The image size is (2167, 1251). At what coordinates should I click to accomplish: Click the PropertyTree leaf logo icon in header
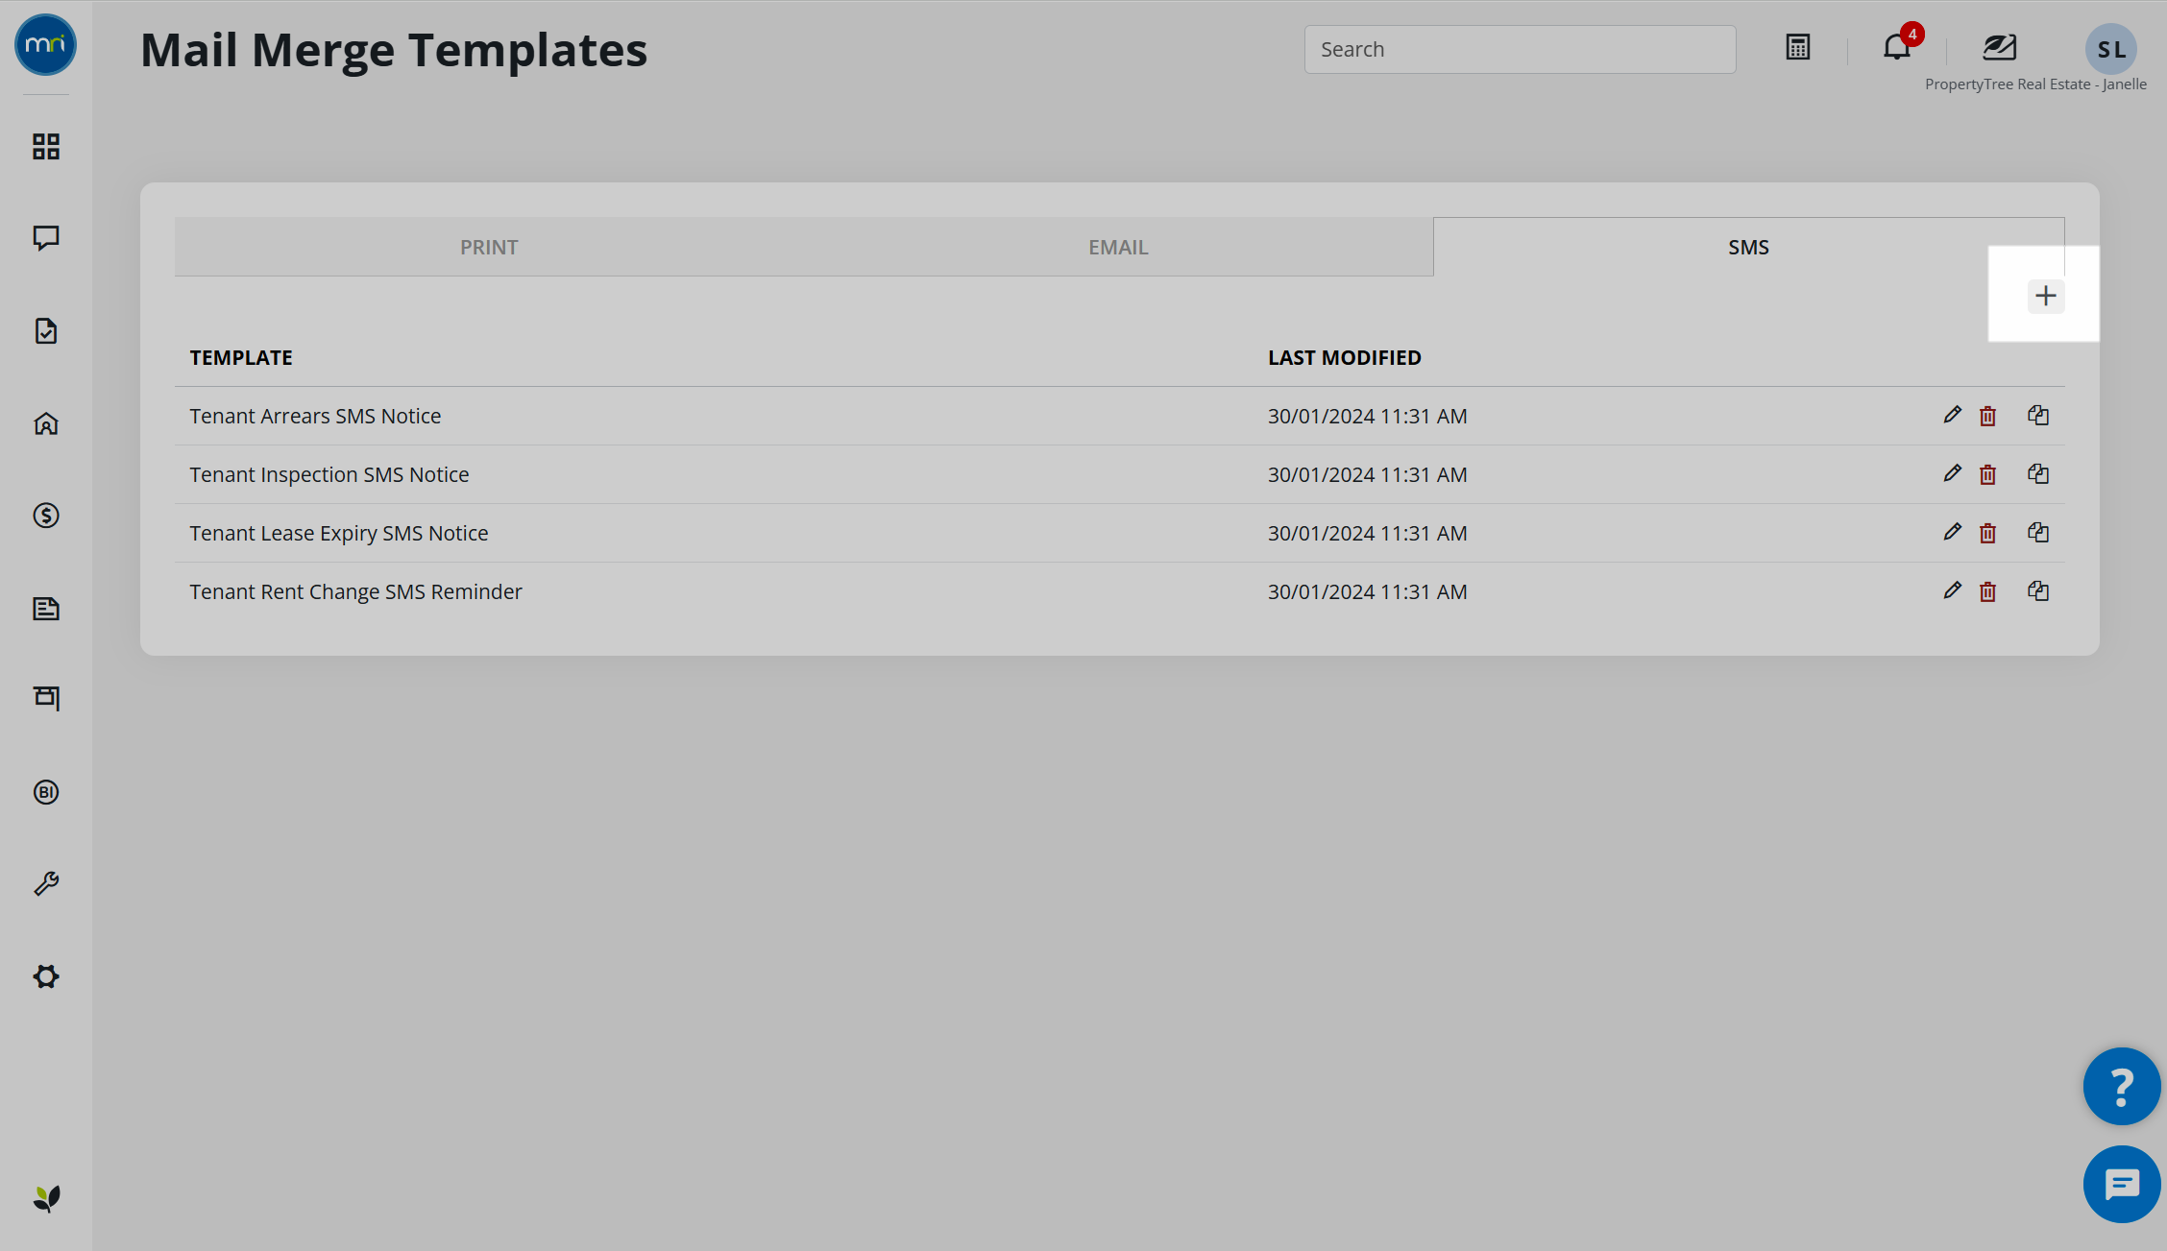[x=2000, y=47]
